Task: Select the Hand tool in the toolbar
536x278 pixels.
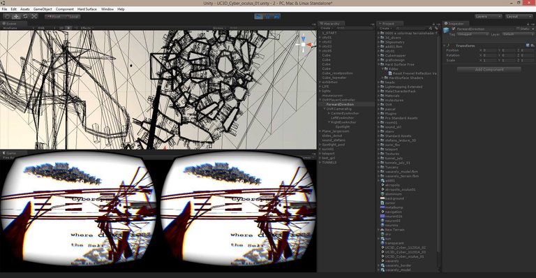Action: 7,16
